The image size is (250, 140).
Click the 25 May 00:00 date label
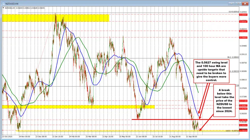(x=124, y=137)
